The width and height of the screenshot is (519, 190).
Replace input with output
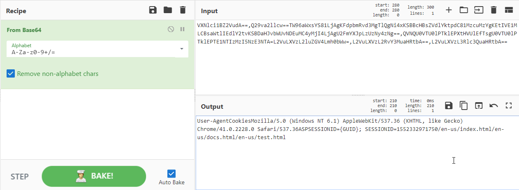[x=479, y=106]
